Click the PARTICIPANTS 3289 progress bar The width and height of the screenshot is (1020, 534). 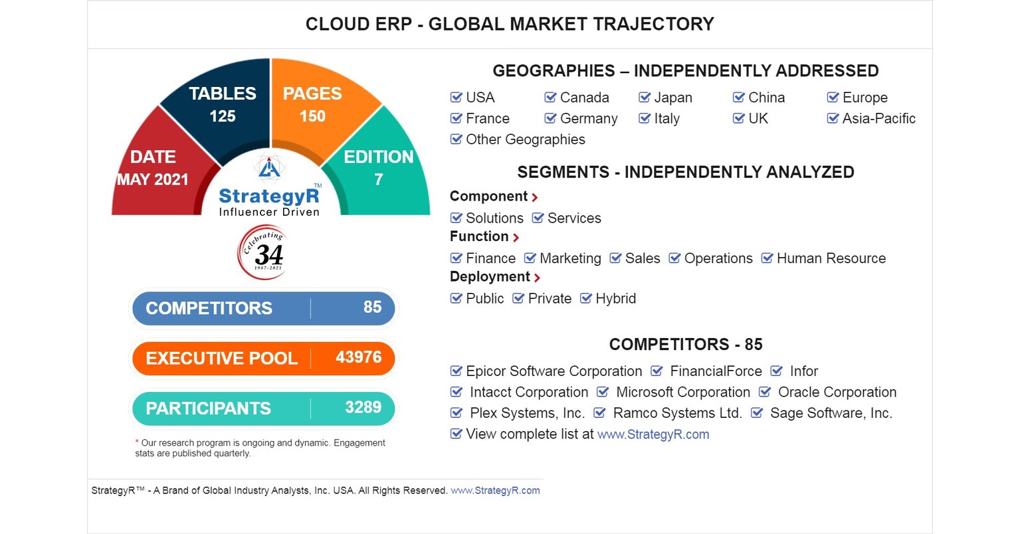[263, 408]
